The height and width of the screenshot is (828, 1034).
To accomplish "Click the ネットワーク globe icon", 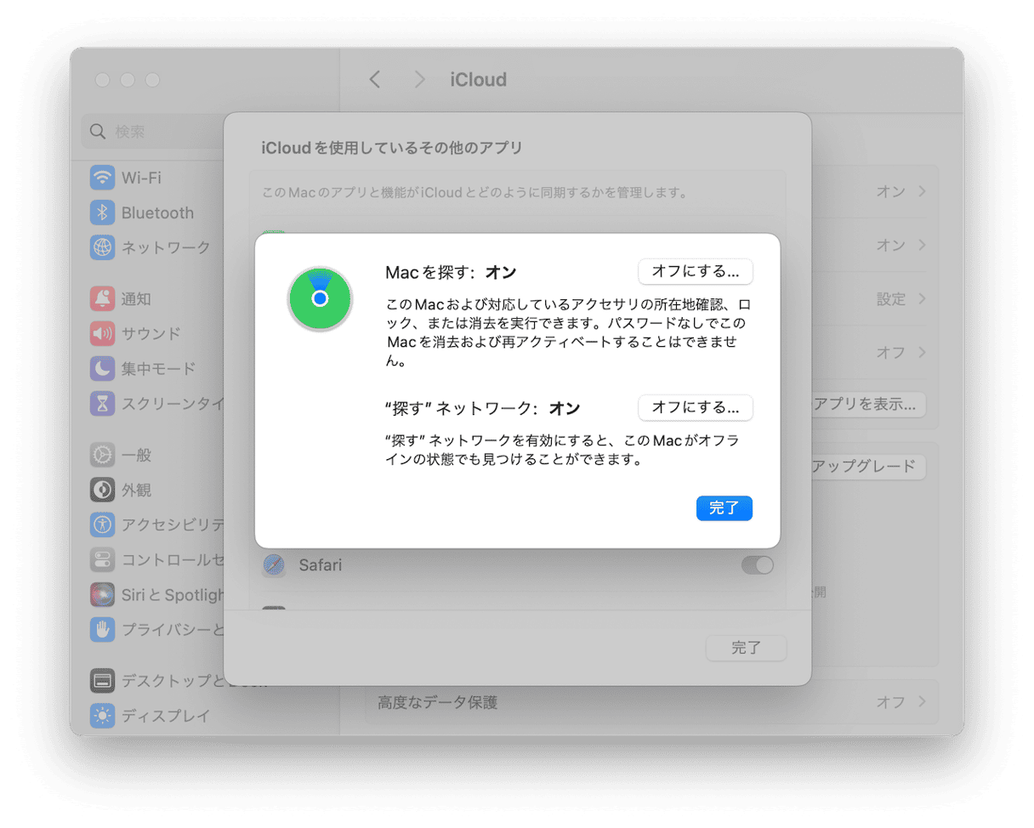I will [x=103, y=248].
